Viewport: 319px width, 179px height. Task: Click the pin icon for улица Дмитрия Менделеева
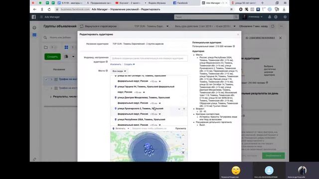tap(116, 97)
